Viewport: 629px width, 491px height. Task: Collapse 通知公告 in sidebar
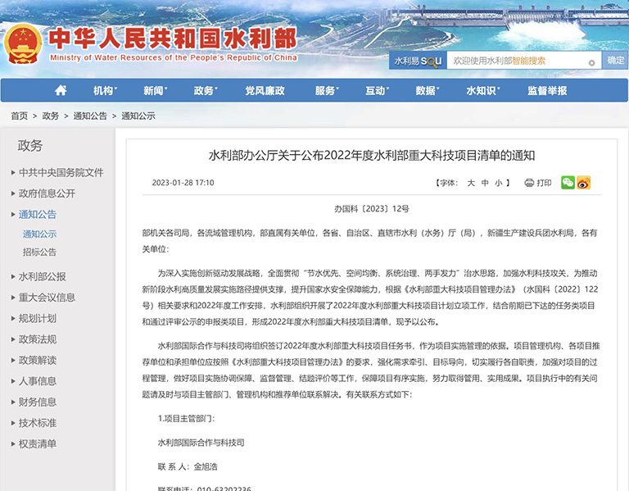click(x=38, y=215)
